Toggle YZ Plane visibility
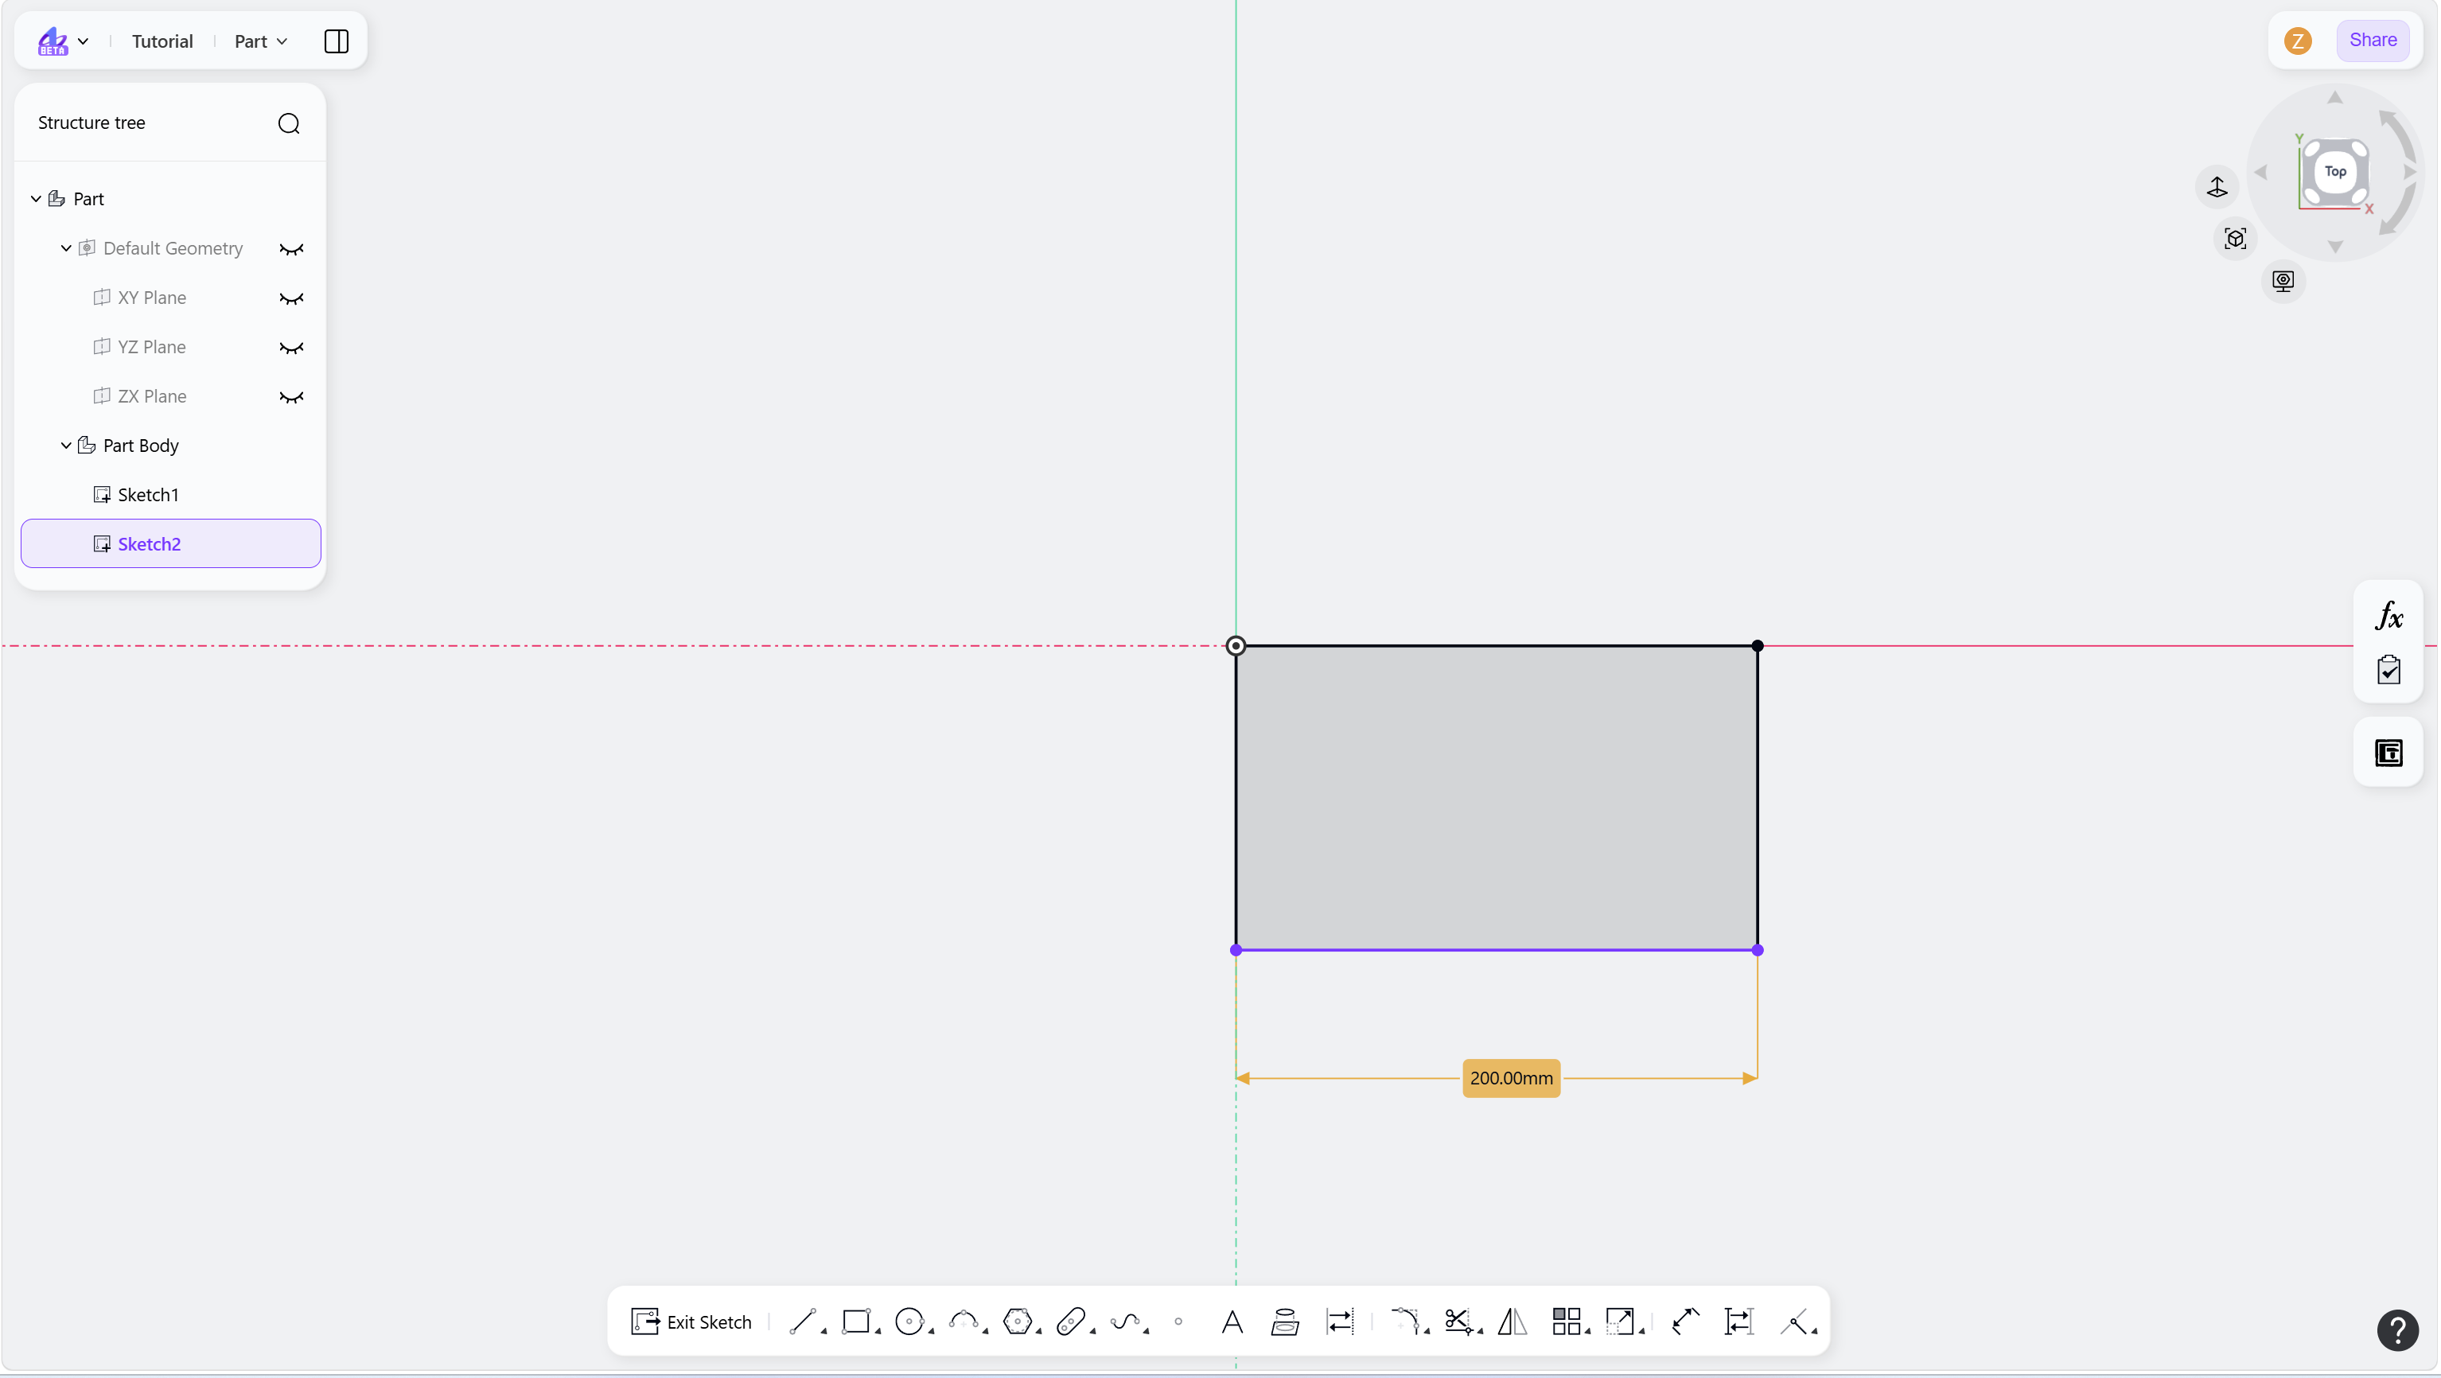 291,348
